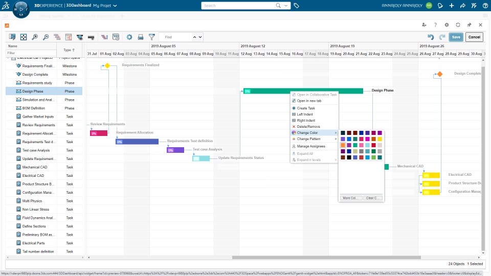
Task: Click the redo arrow icon
Action: [x=442, y=37]
